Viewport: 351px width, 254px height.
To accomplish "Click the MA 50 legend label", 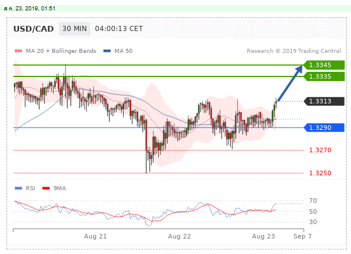I will pyautogui.click(x=123, y=51).
